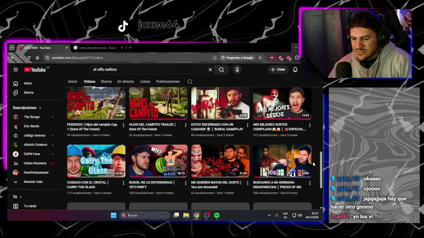Expand the Suscripciones section chevron

coord(40,108)
